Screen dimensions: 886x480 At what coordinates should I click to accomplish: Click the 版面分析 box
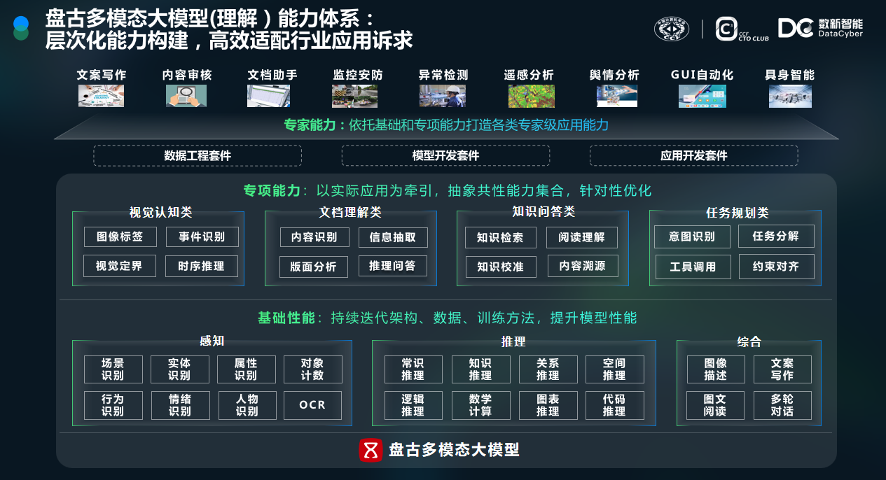point(314,266)
